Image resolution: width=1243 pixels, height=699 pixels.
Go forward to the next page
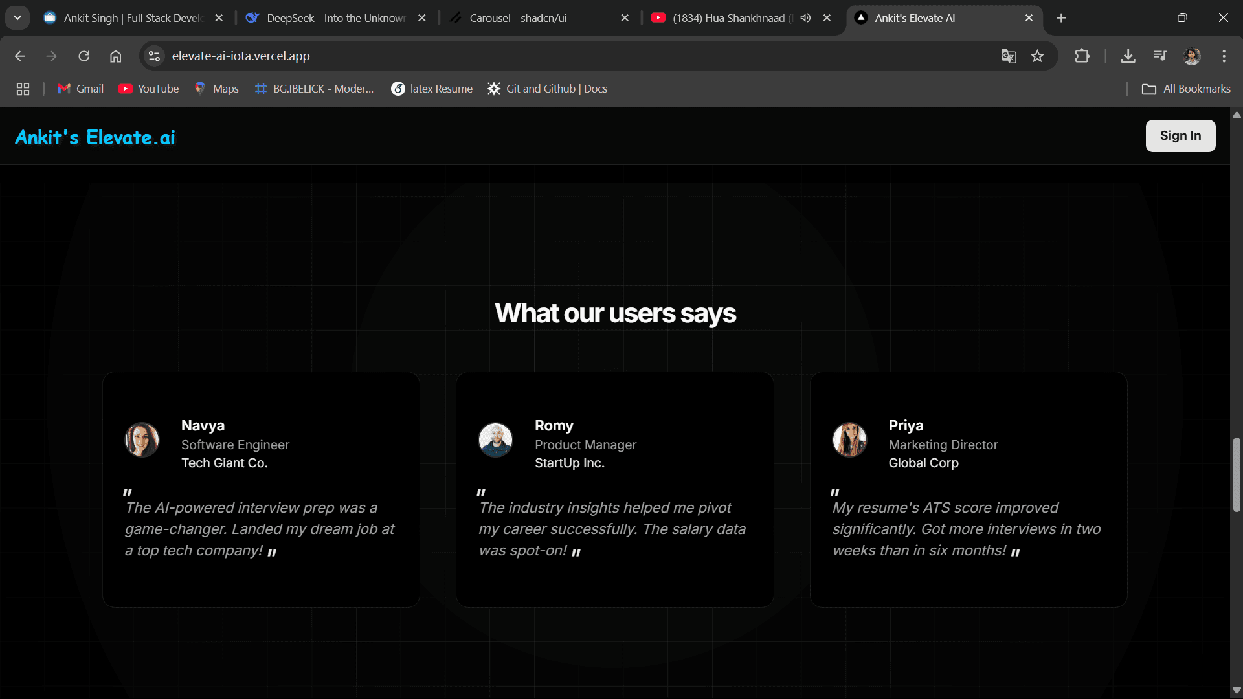(x=52, y=56)
